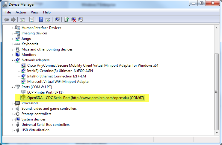Click the Jungo category icon
Viewport: 222px width, 145px height.
click(x=18, y=39)
